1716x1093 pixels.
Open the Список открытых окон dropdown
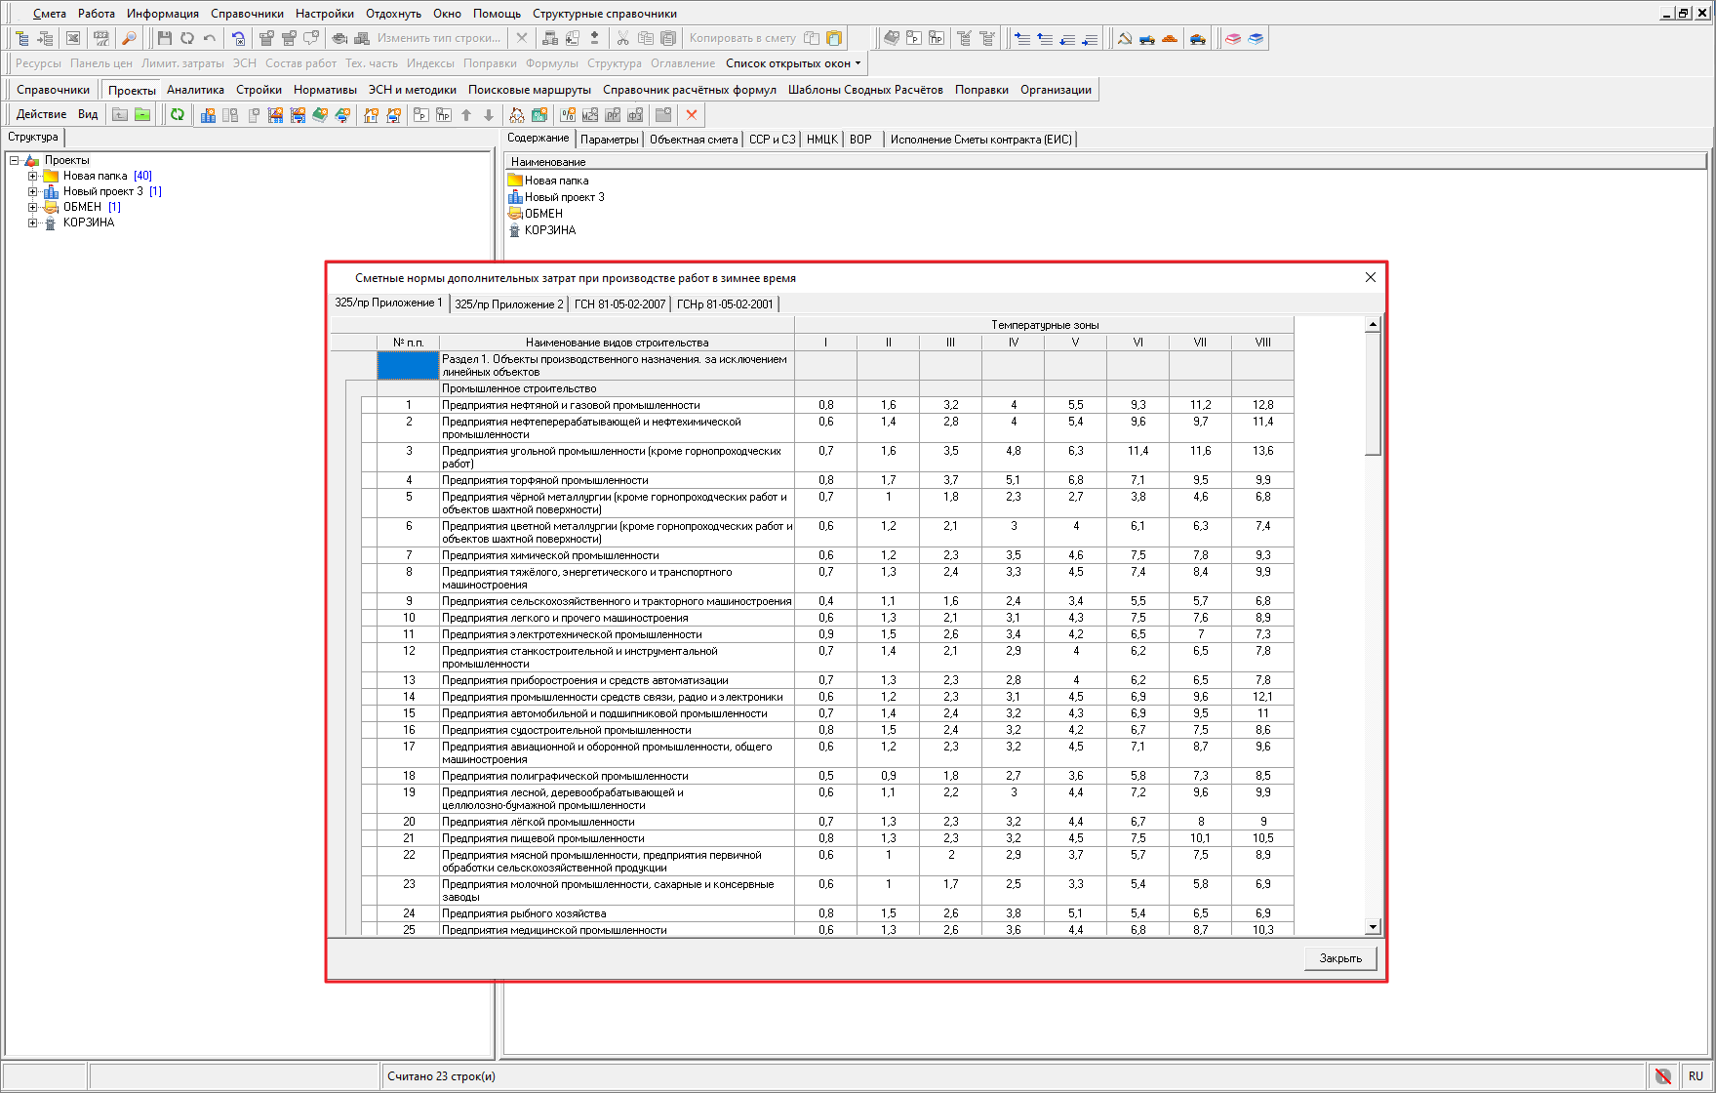coord(793,63)
